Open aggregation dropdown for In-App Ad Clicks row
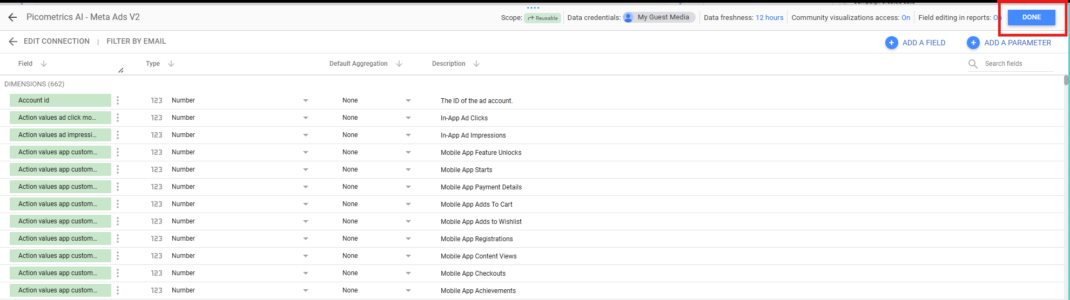This screenshot has width=1070, height=300. [408, 118]
